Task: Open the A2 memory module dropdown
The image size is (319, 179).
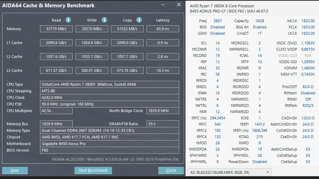Action: 229,172
